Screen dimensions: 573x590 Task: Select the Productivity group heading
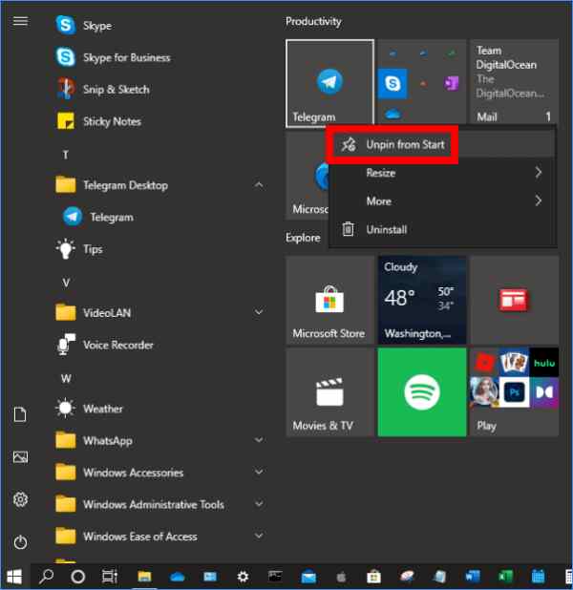point(313,22)
